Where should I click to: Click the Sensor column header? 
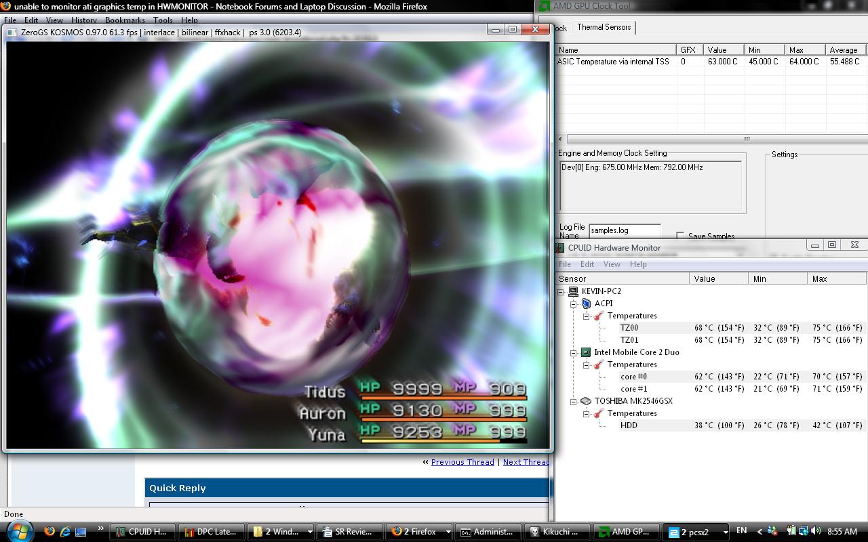click(623, 278)
